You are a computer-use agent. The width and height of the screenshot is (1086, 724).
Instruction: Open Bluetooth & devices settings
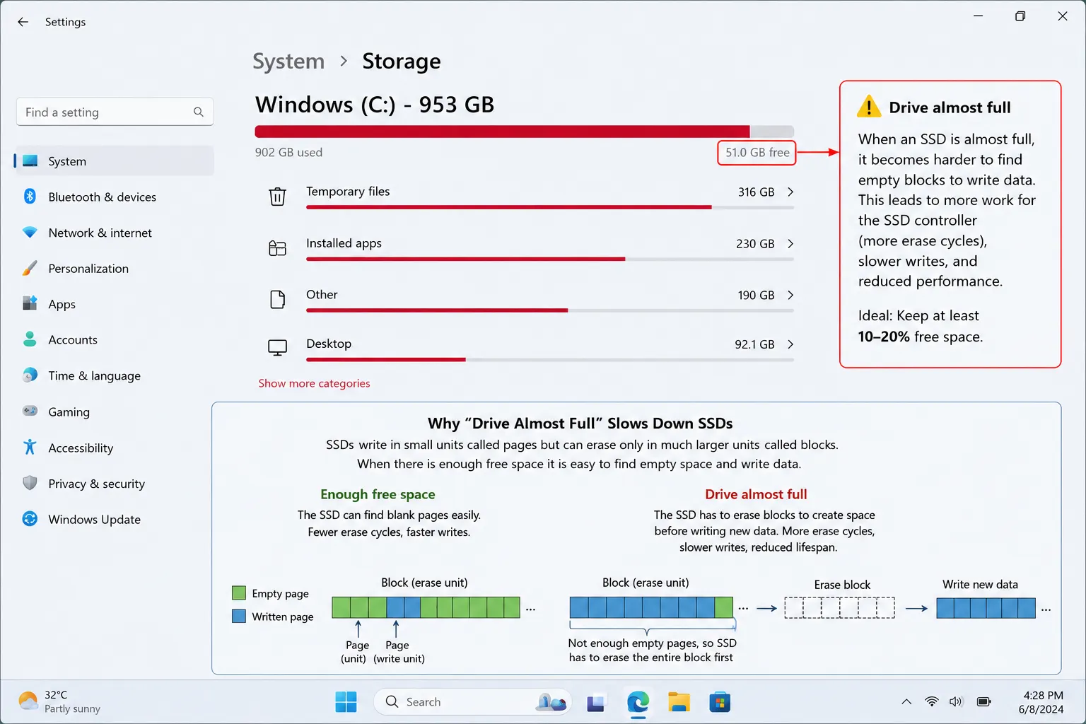[x=114, y=197]
